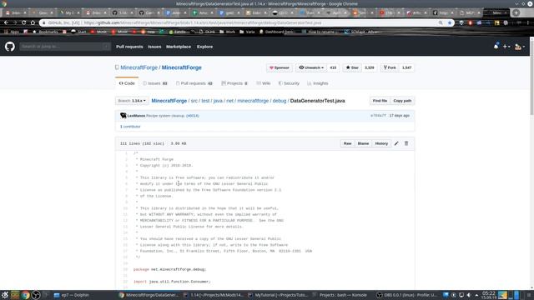The height and width of the screenshot is (300, 534).
Task: Open Marketplace in GitHub header
Action: pos(179,47)
